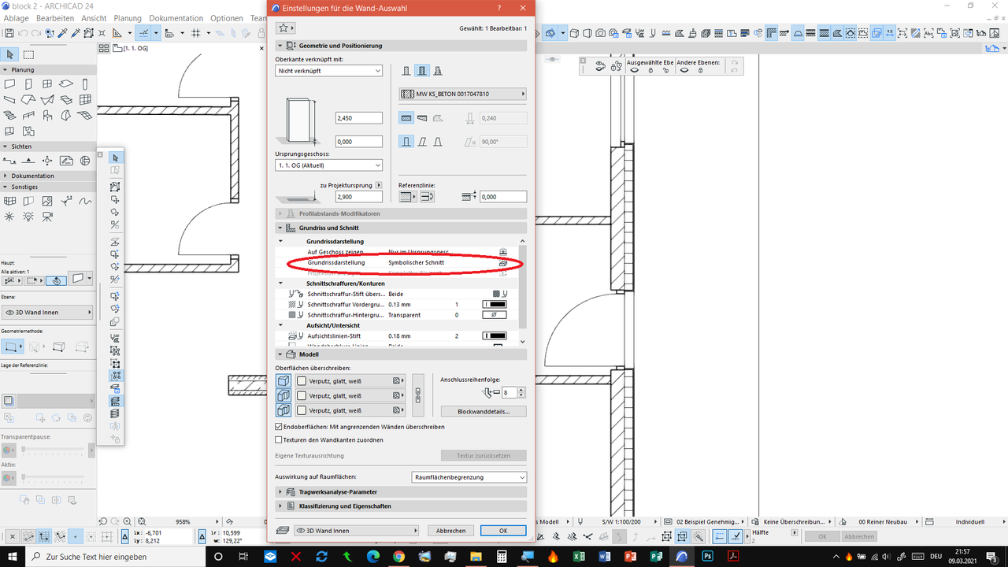Image resolution: width=1008 pixels, height=567 pixels.
Task: Open the Ansicht menu
Action: pos(94,18)
